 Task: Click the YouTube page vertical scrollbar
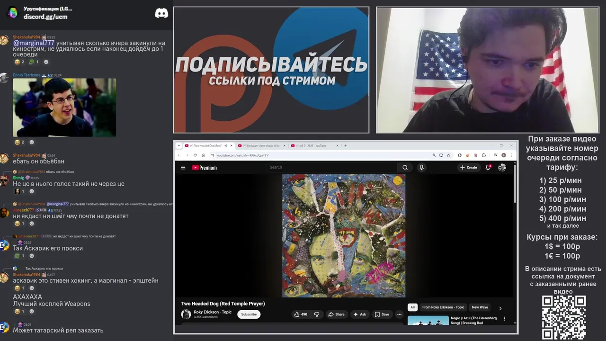pos(515,184)
